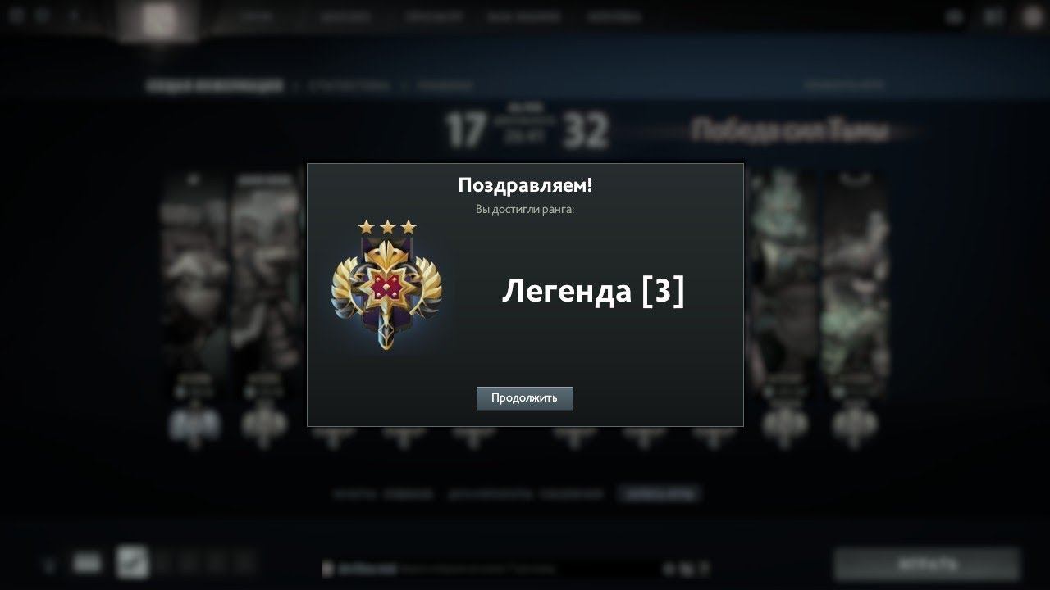1050x590 pixels.
Task: Click the highlighted square icon bottom left
Action: [x=132, y=562]
